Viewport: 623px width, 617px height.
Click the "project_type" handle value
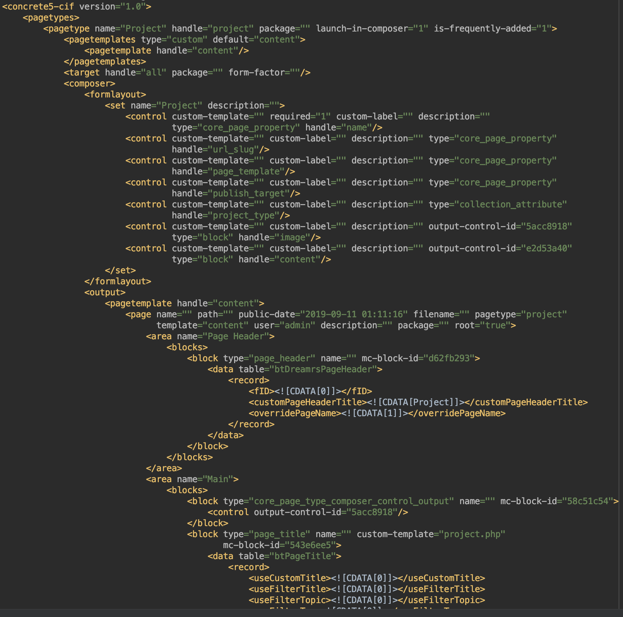click(244, 215)
